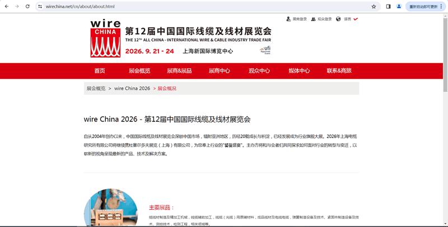
Task: Click the UFI Approved Event badge
Action: (265, 51)
